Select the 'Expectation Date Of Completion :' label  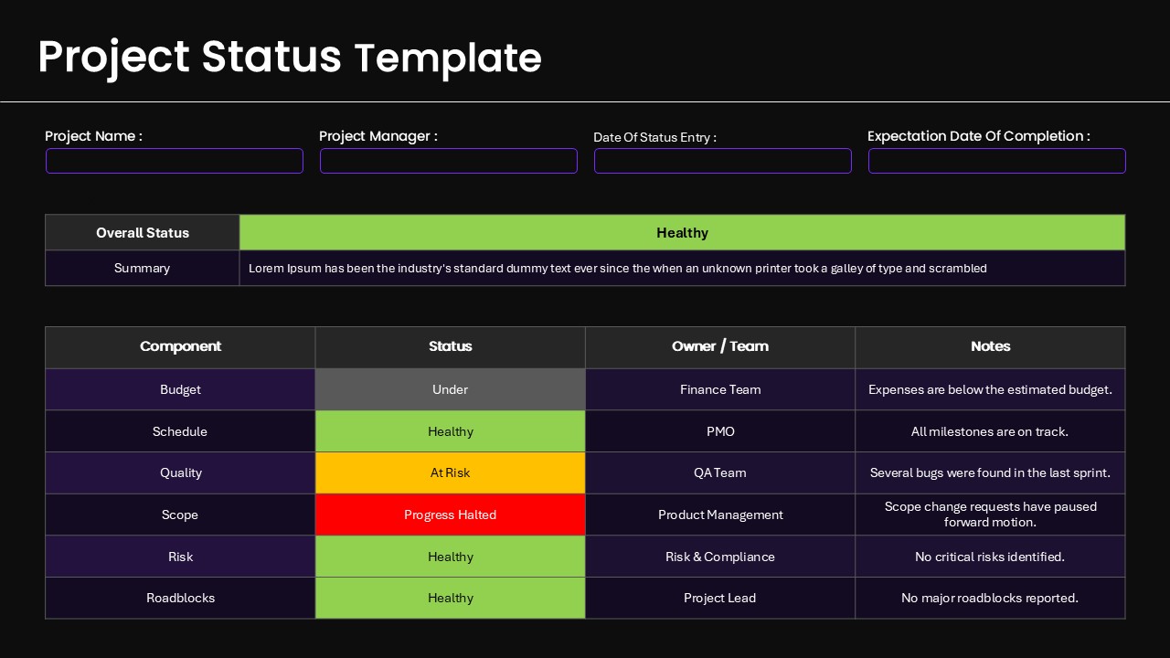click(979, 136)
